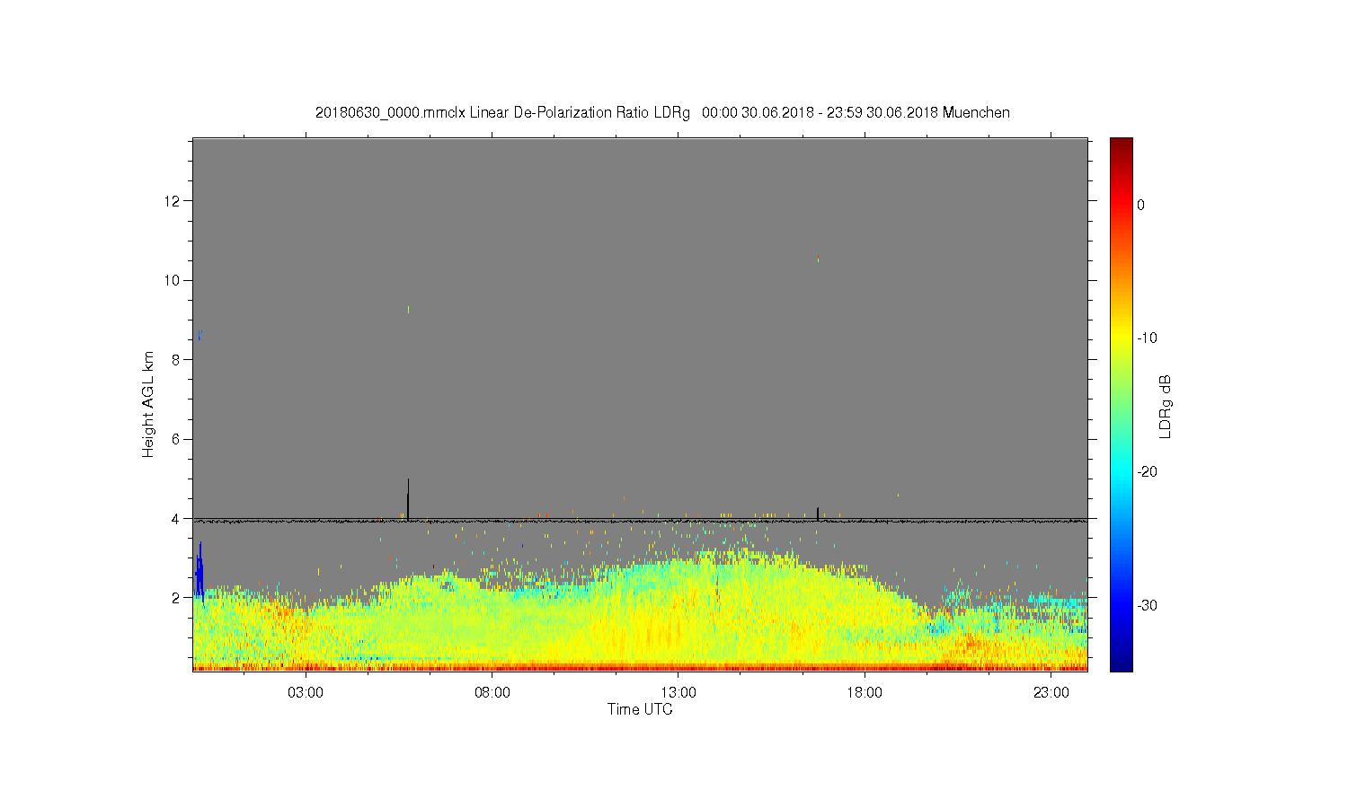Image resolution: width=1348 pixels, height=808 pixels.
Task: Pick the dark blue bottom of the colorbar
Action: [x=1122, y=664]
